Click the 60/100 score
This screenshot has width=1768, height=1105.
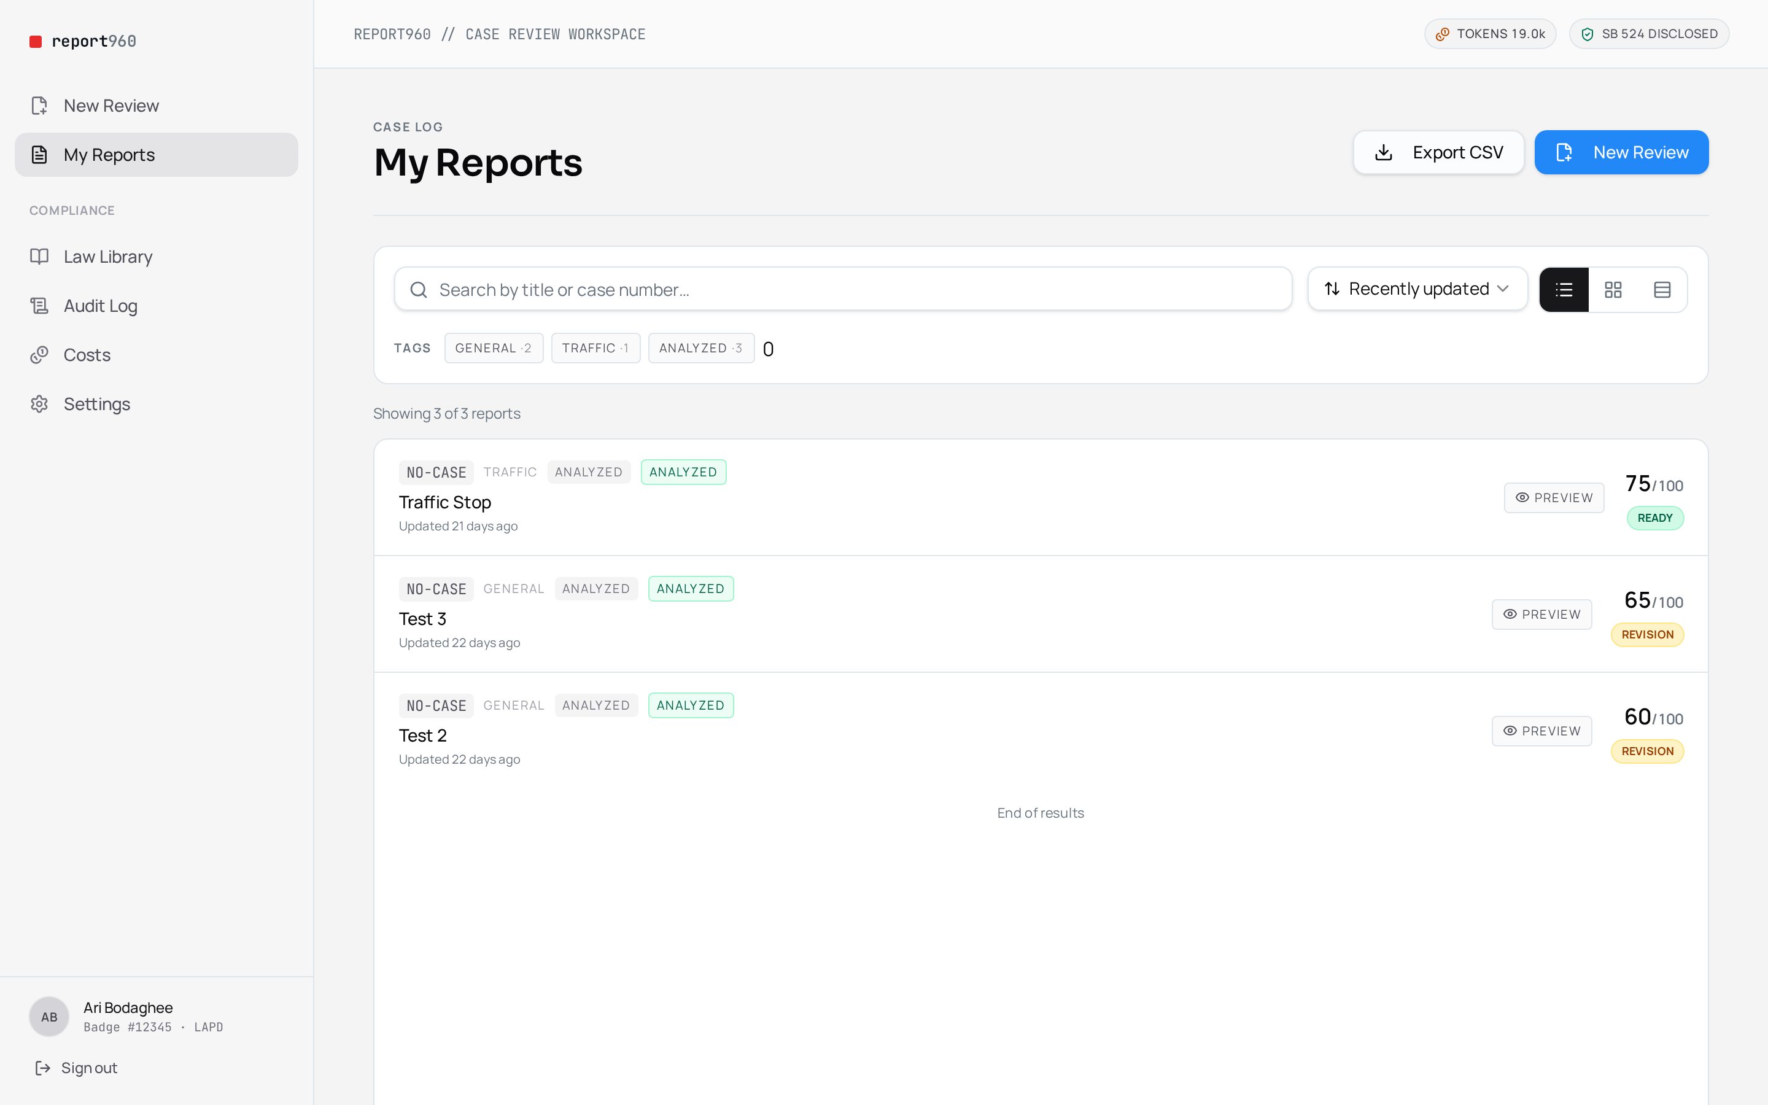point(1654,717)
